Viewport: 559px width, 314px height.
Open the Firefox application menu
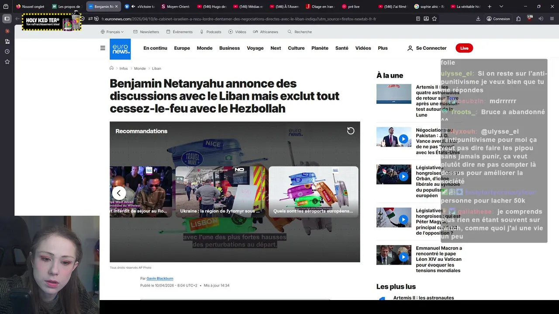coord(552,19)
